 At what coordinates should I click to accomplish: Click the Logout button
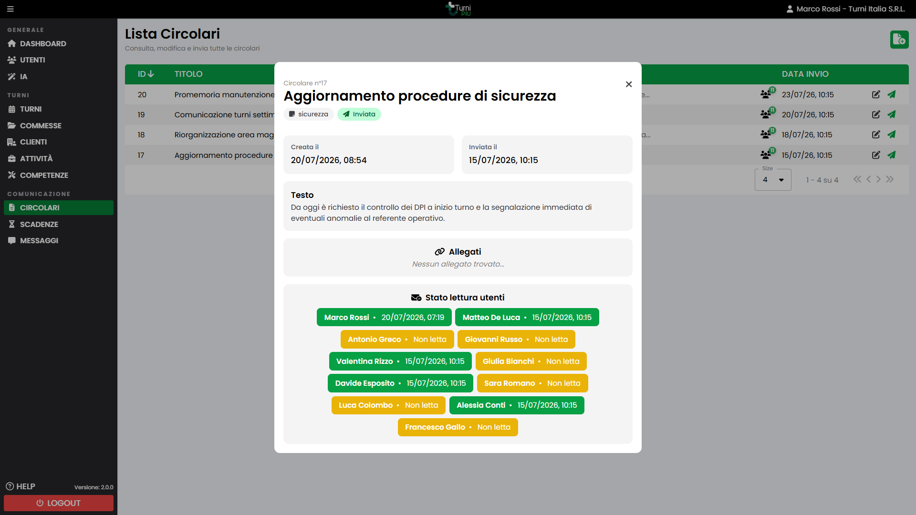(59, 503)
